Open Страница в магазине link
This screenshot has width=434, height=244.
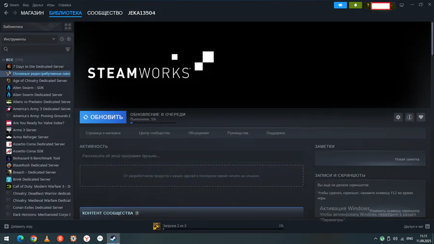click(x=103, y=133)
